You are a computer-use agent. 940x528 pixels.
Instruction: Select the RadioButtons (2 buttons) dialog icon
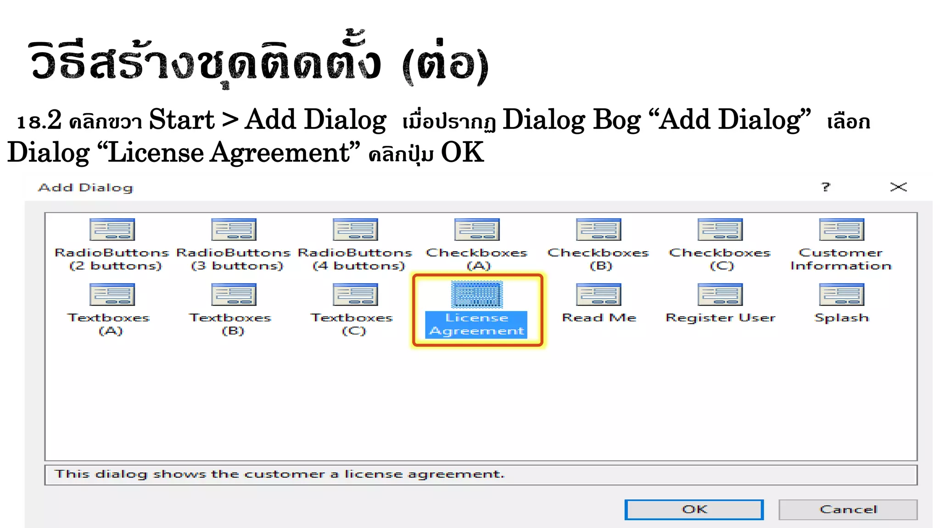click(x=112, y=230)
